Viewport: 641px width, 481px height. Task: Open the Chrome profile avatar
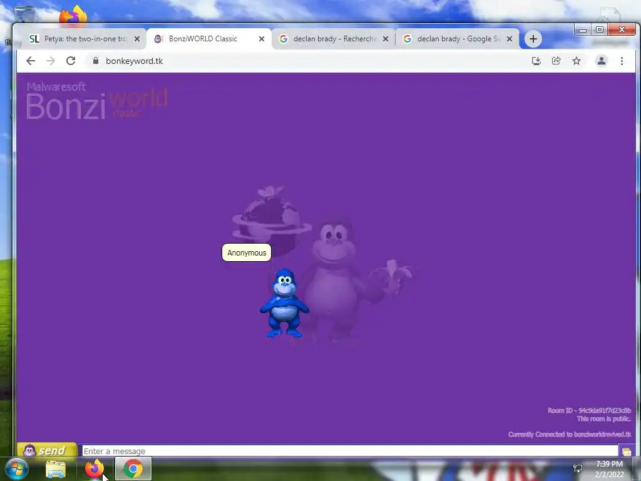click(x=602, y=61)
